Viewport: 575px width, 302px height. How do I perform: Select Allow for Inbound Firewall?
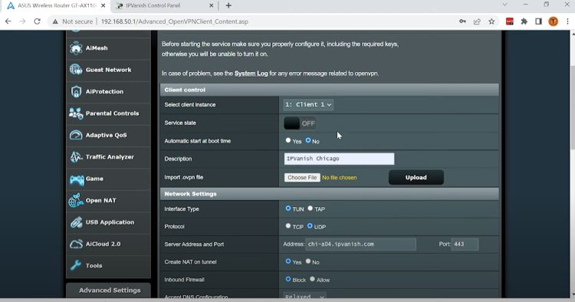pyautogui.click(x=313, y=279)
